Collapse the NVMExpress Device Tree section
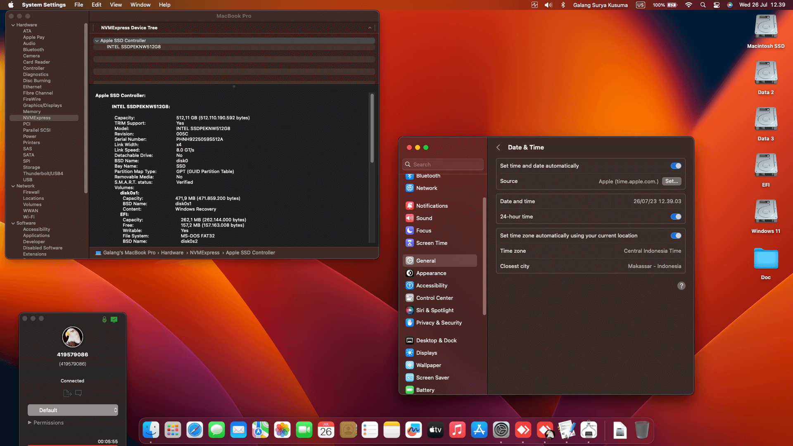Viewport: 793px width, 446px height. [x=370, y=28]
